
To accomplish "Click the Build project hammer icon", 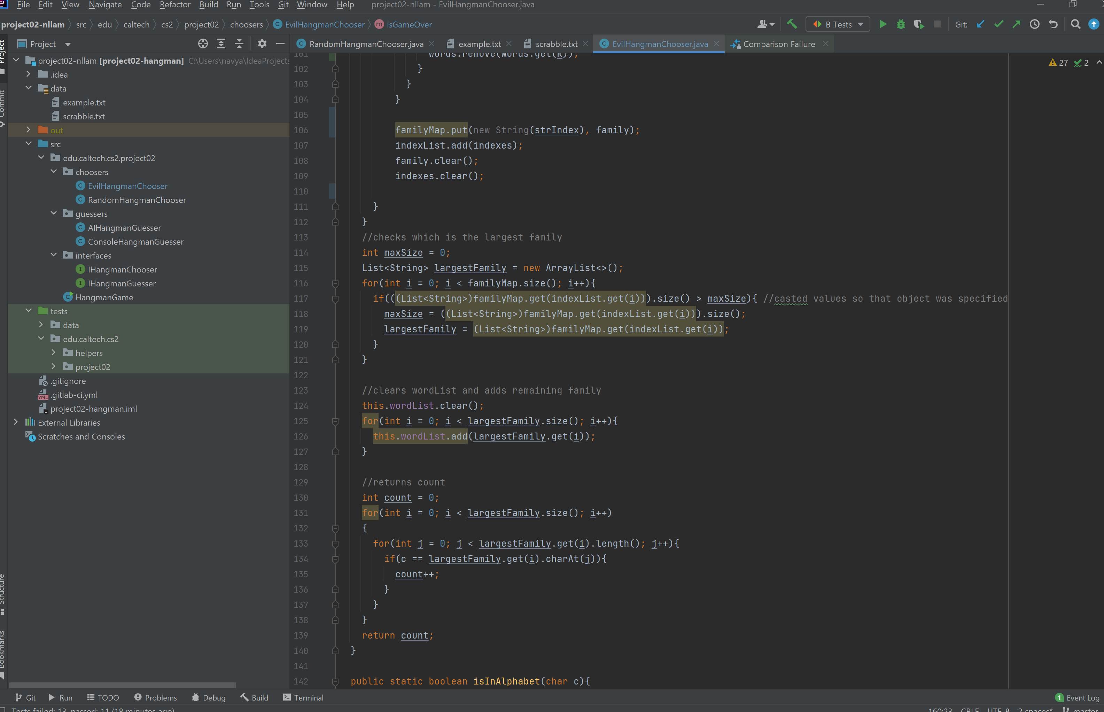I will pyautogui.click(x=792, y=24).
